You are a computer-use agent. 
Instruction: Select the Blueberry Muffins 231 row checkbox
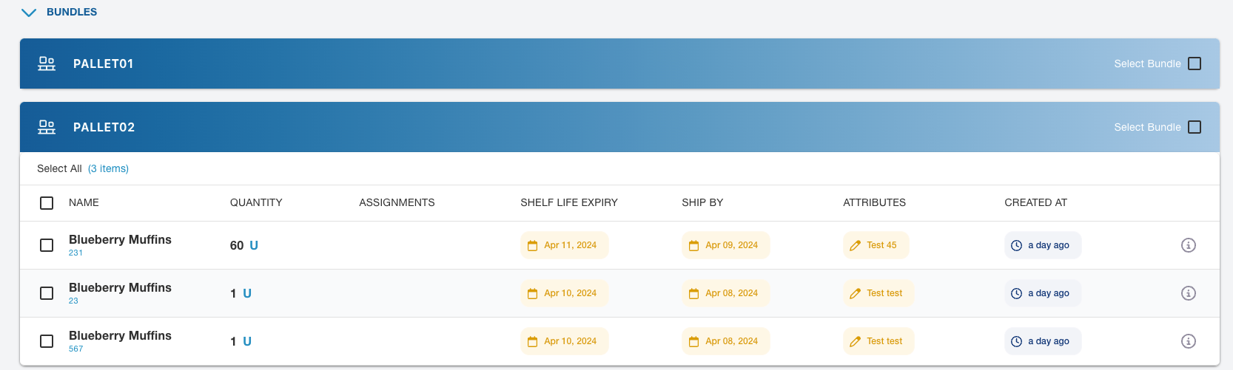point(47,245)
